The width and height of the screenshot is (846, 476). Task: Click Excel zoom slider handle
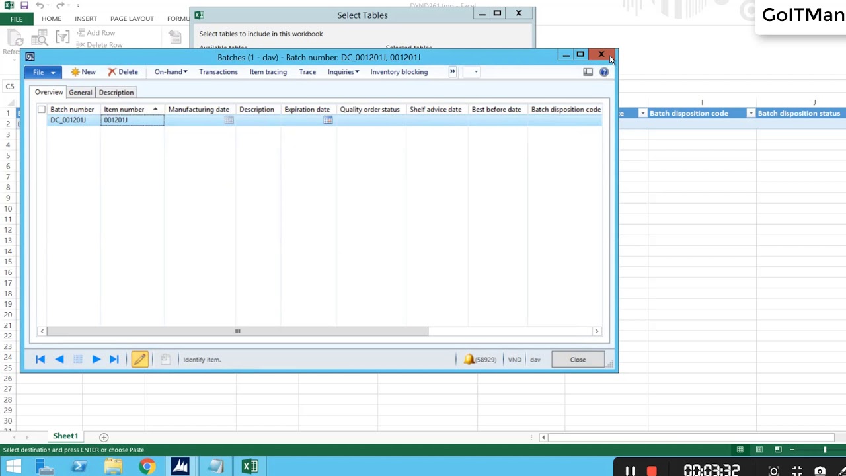point(825,450)
